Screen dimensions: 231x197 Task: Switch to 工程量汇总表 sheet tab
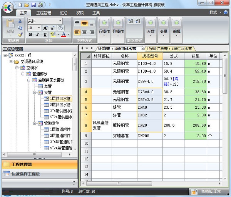click(169, 49)
